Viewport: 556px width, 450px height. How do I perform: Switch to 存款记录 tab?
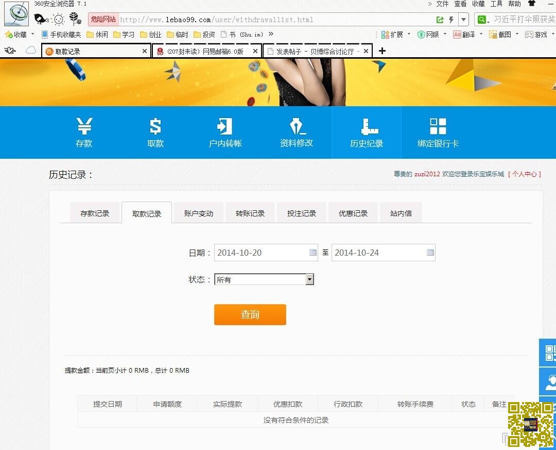95,213
